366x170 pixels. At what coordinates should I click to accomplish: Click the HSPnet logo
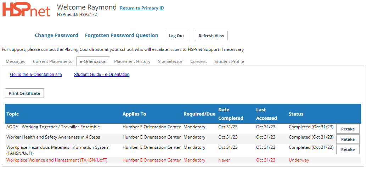pos(26,10)
